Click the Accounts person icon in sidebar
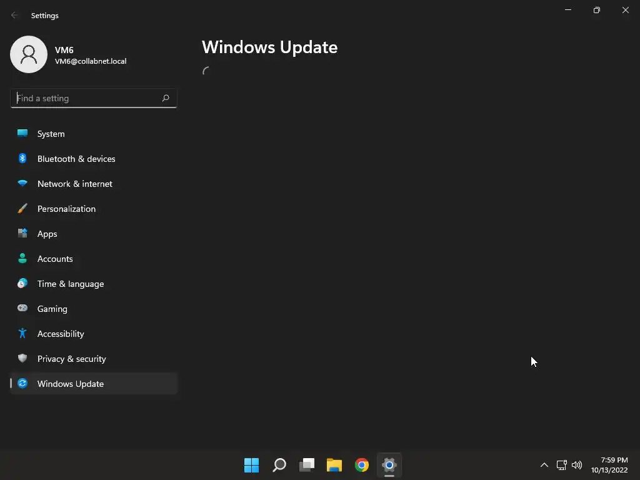Image resolution: width=640 pixels, height=480 pixels. point(22,258)
